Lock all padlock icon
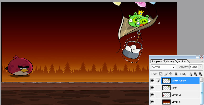The height and width of the screenshot is (105, 204). [x=176, y=74]
